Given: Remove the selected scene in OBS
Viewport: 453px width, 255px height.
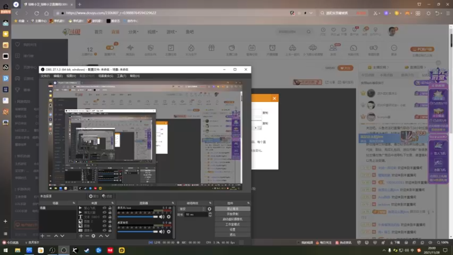Looking at the screenshot, I should point(49,236).
